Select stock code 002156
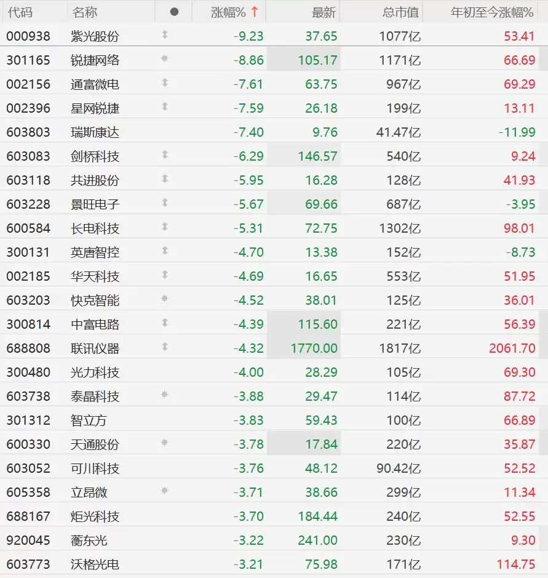The width and height of the screenshot is (548, 578). [x=28, y=84]
